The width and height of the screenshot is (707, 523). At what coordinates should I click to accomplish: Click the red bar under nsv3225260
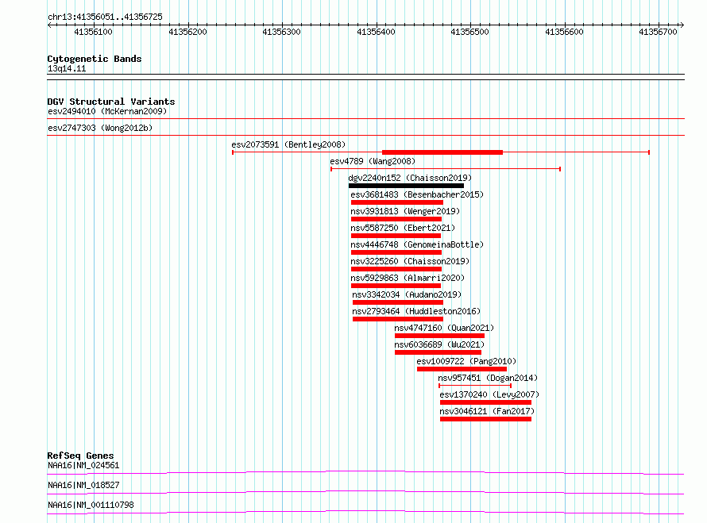396,269
